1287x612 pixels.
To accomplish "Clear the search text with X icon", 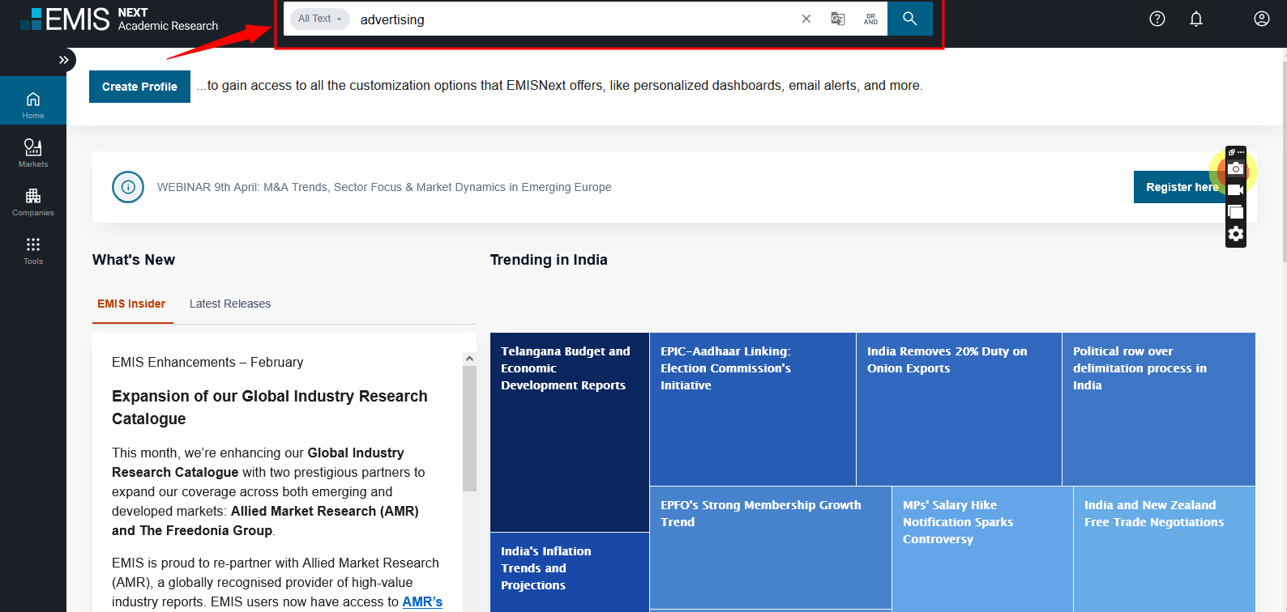I will click(806, 19).
